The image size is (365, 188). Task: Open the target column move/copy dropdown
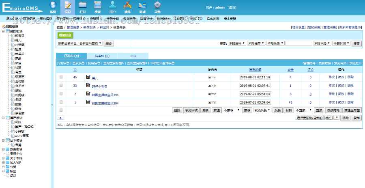pos(318,118)
